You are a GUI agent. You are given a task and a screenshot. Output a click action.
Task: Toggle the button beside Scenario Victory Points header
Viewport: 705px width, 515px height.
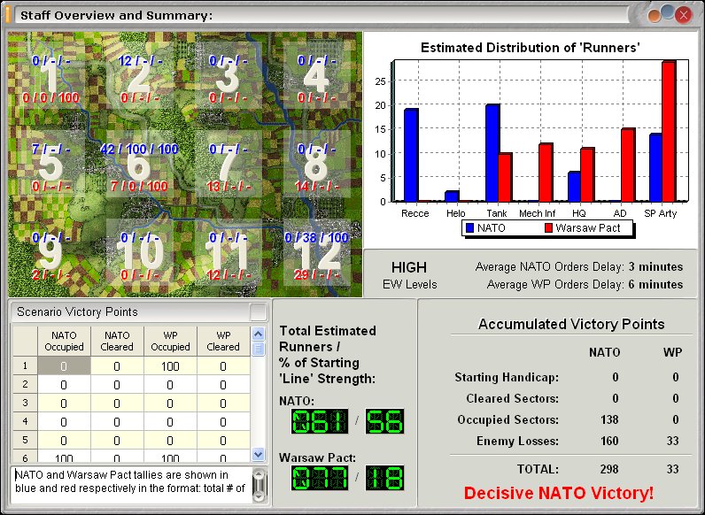[x=258, y=311]
